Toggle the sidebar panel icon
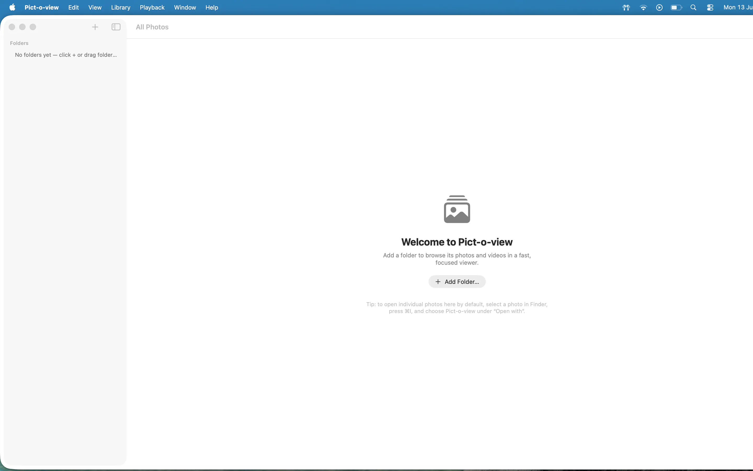 click(x=116, y=27)
